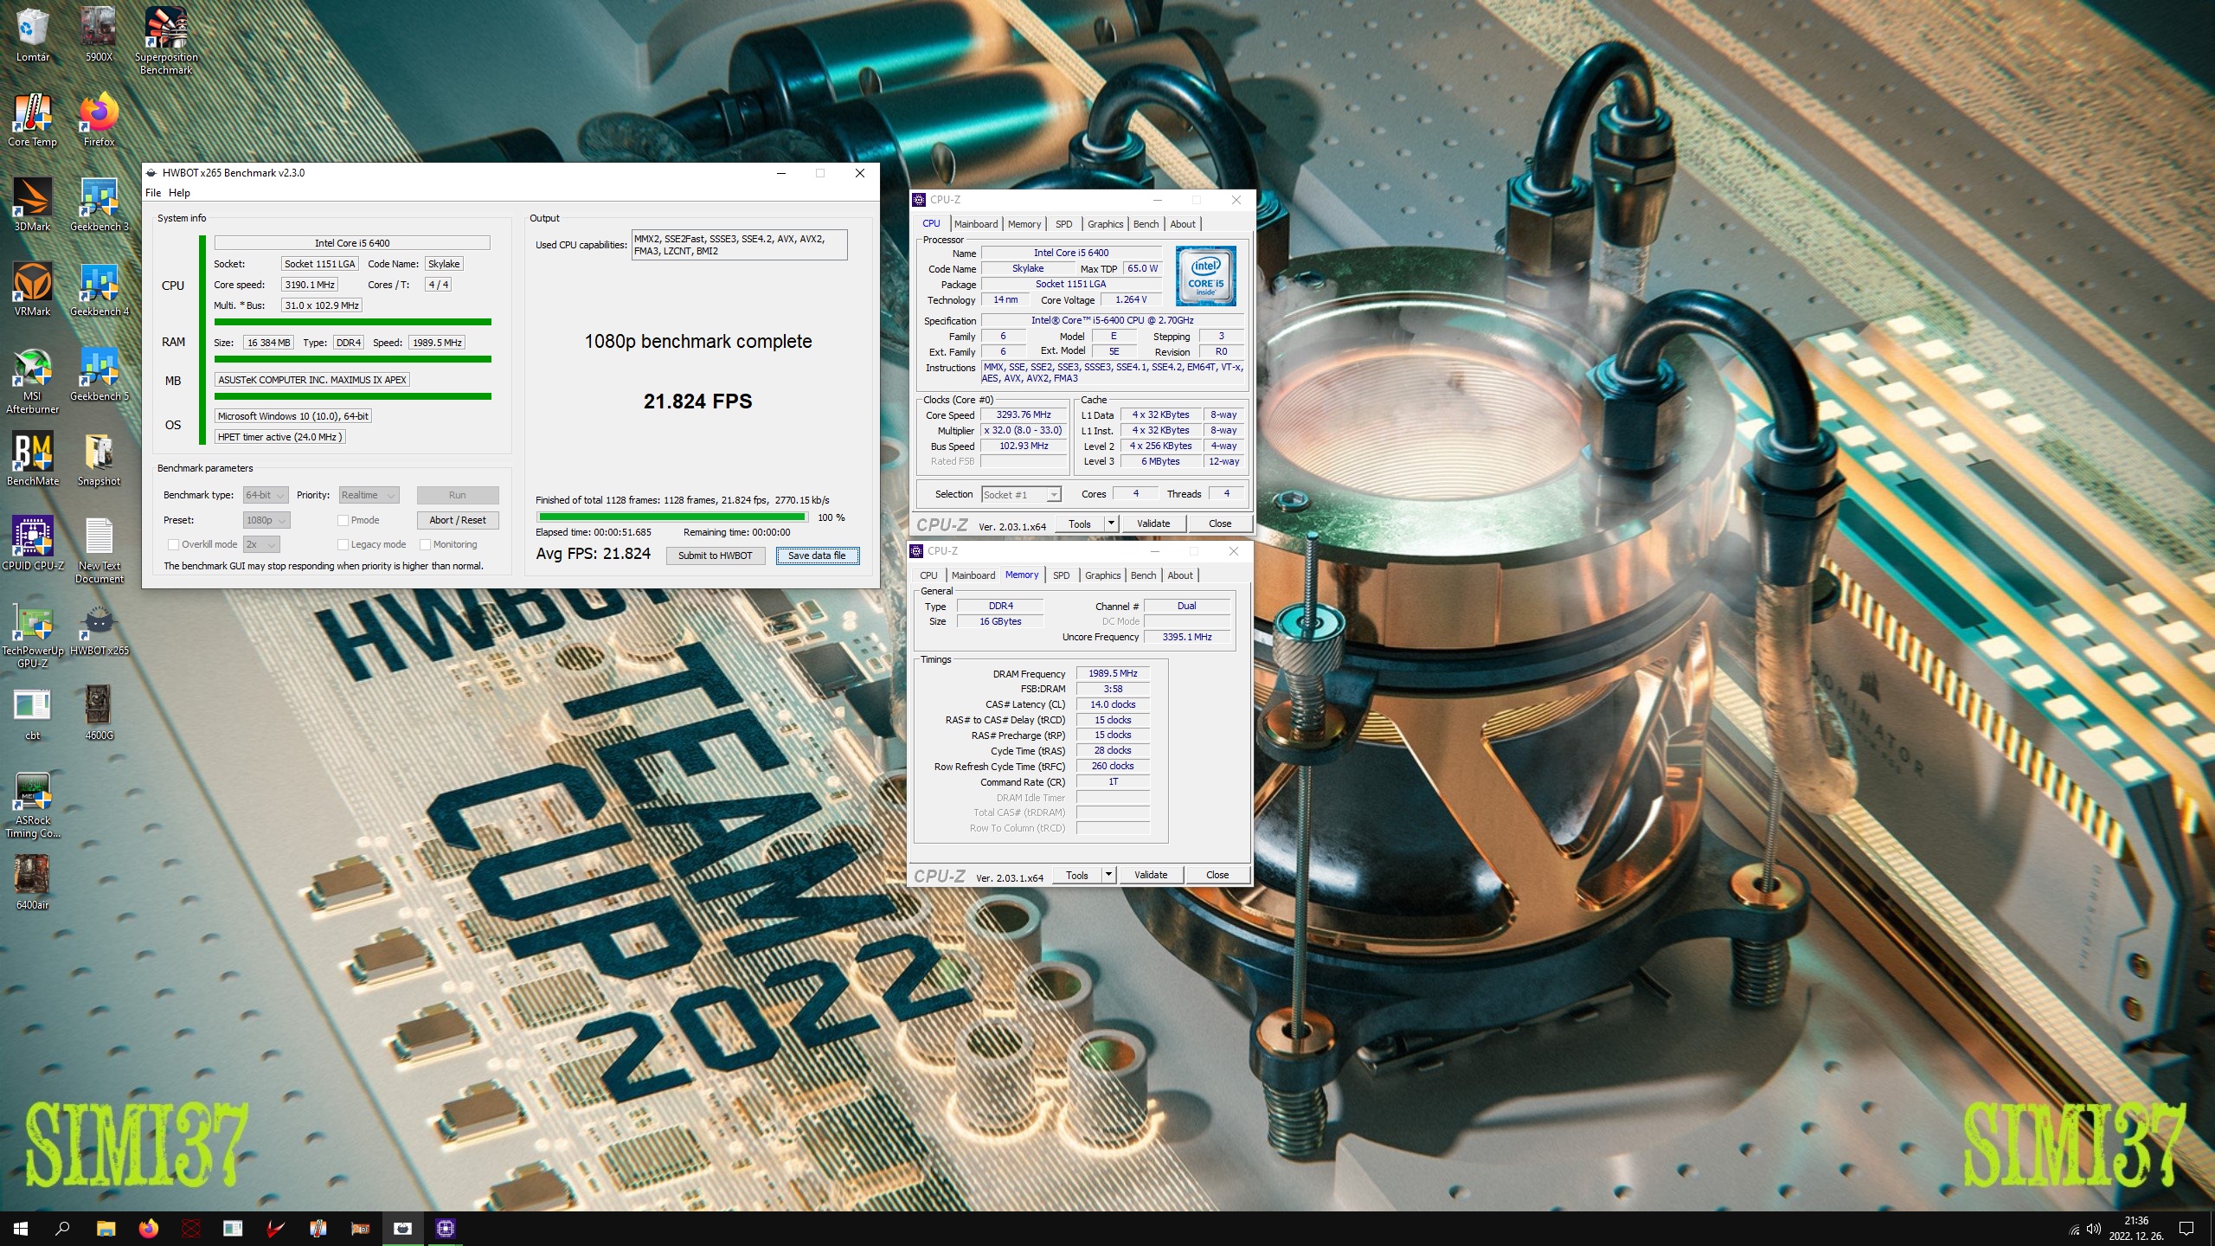
Task: Open the Help menu in HWBOT x265
Action: 179,192
